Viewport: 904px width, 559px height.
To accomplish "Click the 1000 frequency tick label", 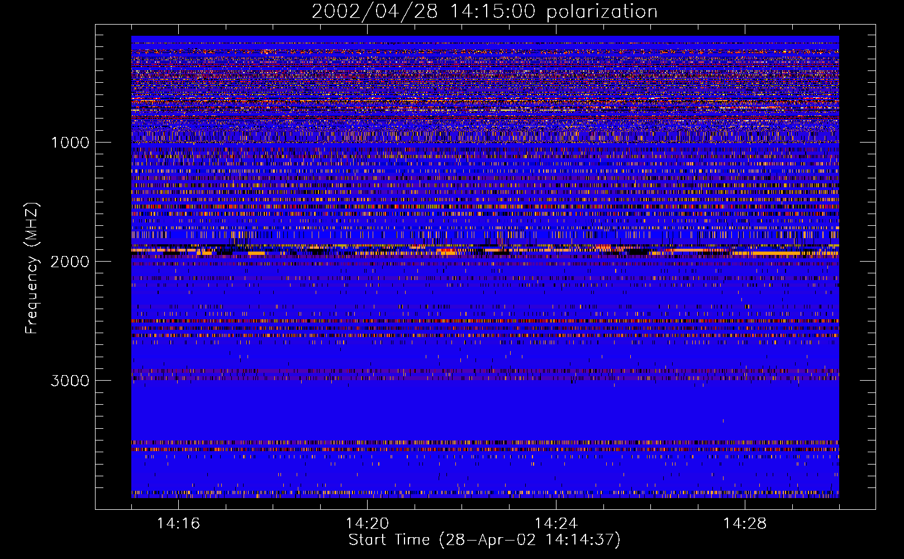I will (70, 143).
